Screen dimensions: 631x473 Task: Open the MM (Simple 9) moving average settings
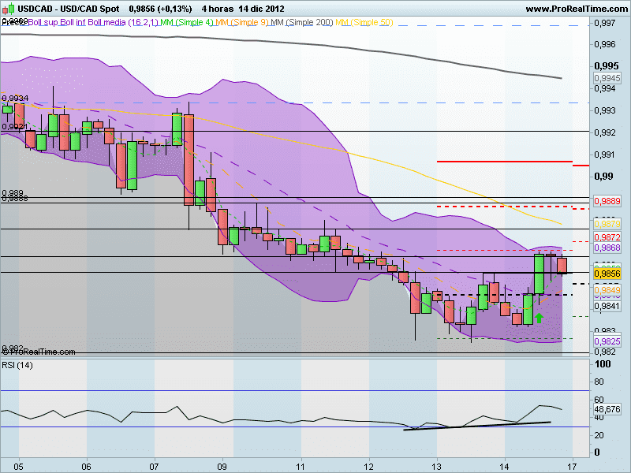tap(241, 23)
